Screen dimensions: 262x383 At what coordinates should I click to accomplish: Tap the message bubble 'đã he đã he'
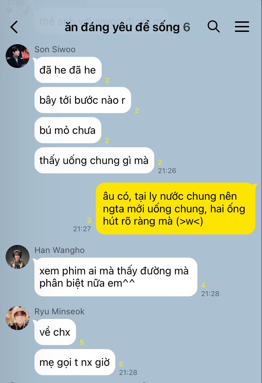(68, 70)
